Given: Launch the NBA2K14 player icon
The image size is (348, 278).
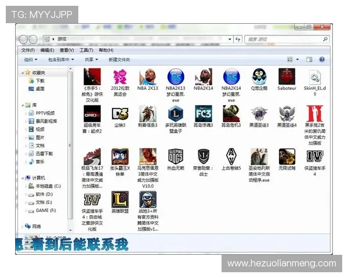Looking at the screenshot, I should point(204,76).
